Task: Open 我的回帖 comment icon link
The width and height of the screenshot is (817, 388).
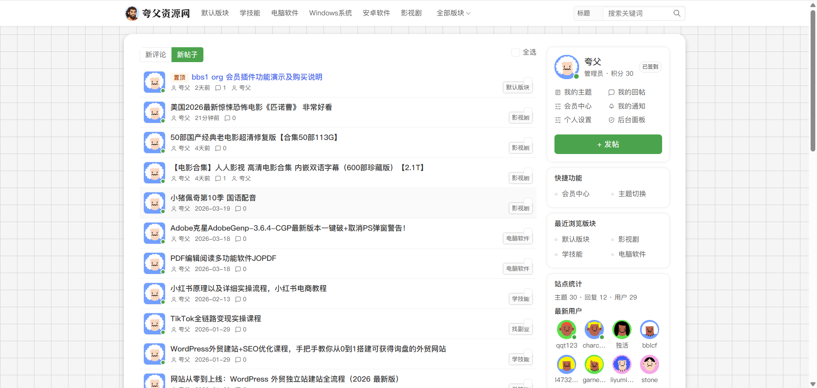Action: (611, 92)
